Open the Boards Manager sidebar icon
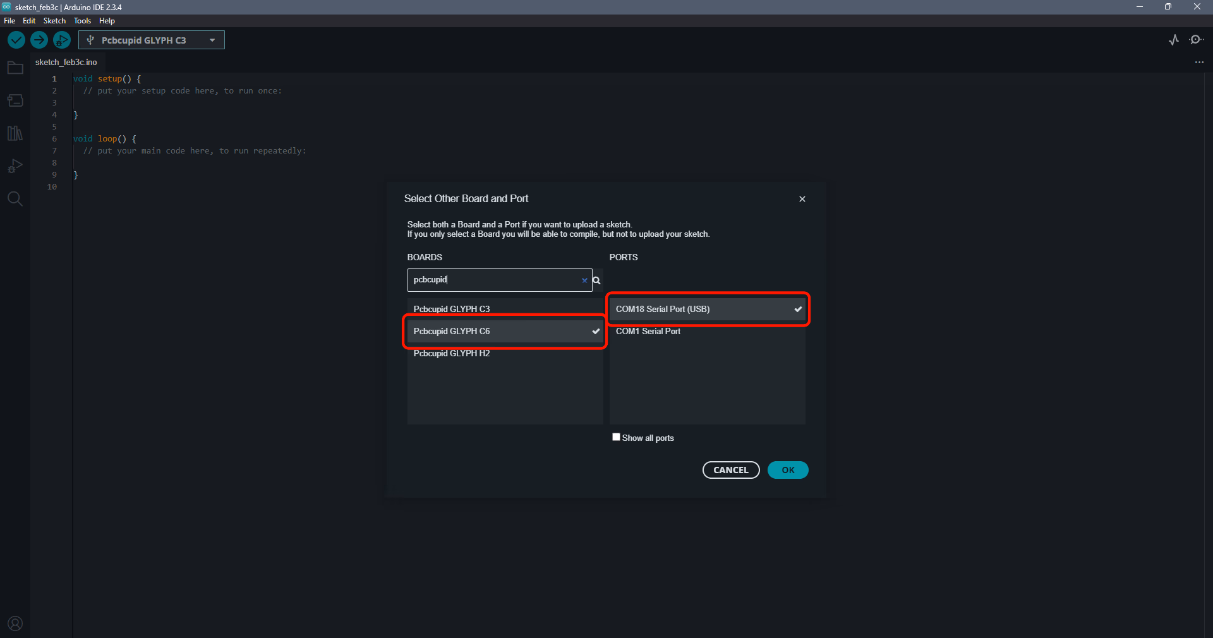The image size is (1213, 638). coord(15,101)
